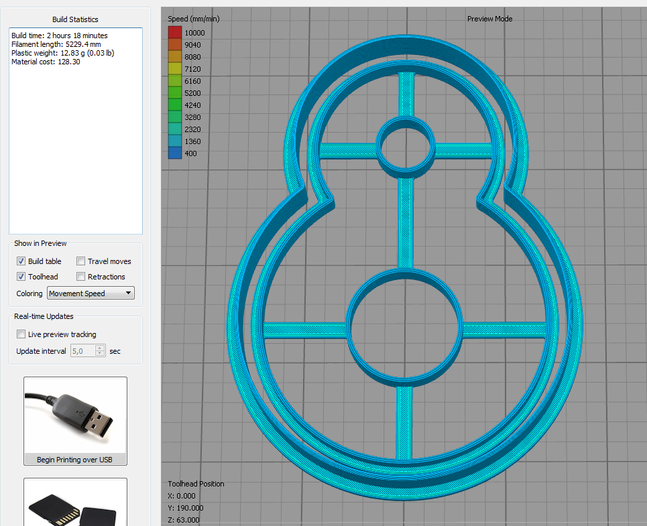Click the Preview Mode label
The width and height of the screenshot is (647, 526).
(x=490, y=19)
